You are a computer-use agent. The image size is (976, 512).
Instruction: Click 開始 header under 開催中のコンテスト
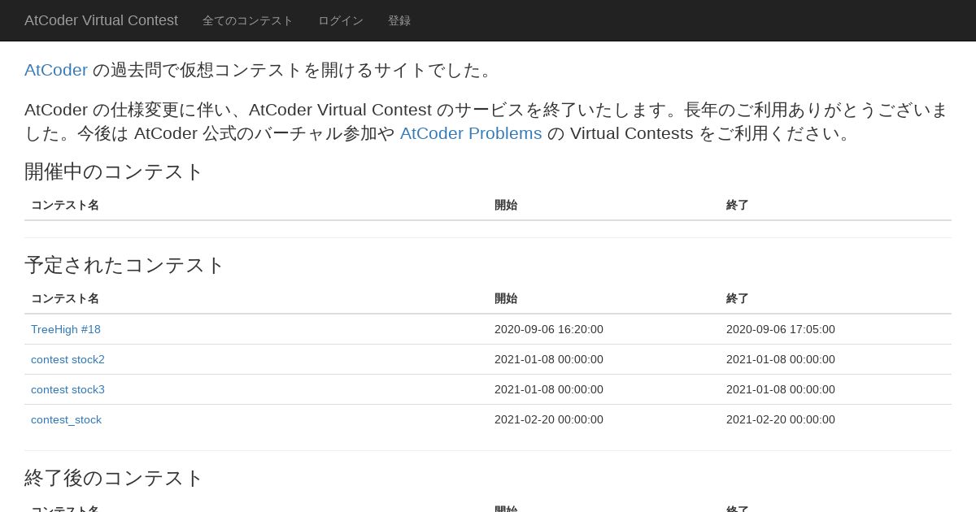[x=506, y=205]
